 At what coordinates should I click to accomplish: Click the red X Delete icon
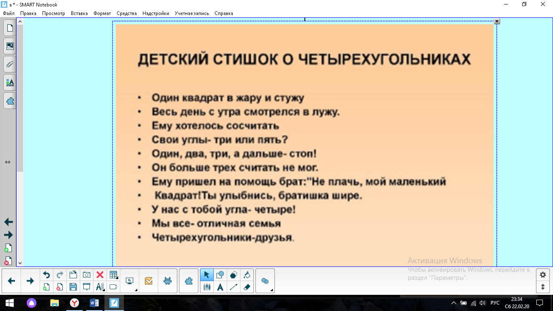(100, 275)
